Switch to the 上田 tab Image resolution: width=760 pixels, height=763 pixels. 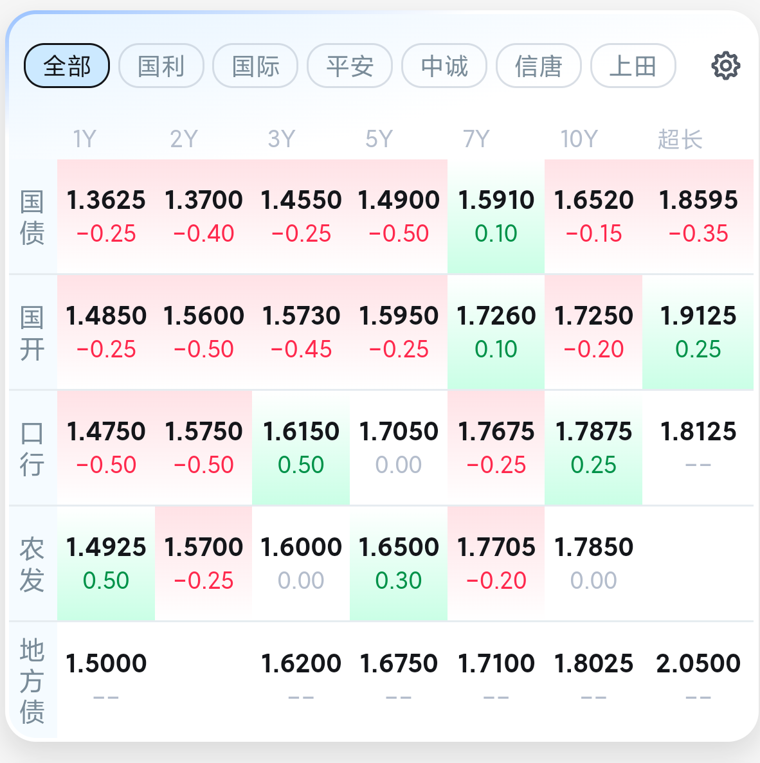click(633, 66)
